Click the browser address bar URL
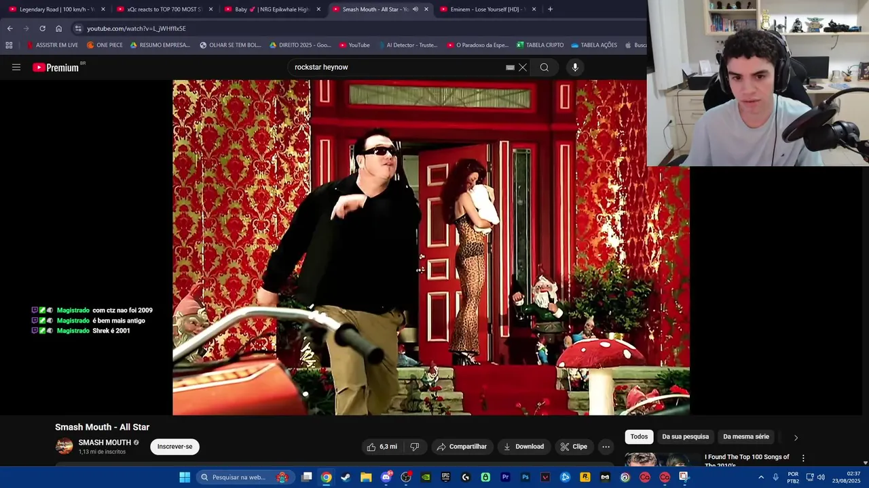The height and width of the screenshot is (488, 869). [x=136, y=28]
